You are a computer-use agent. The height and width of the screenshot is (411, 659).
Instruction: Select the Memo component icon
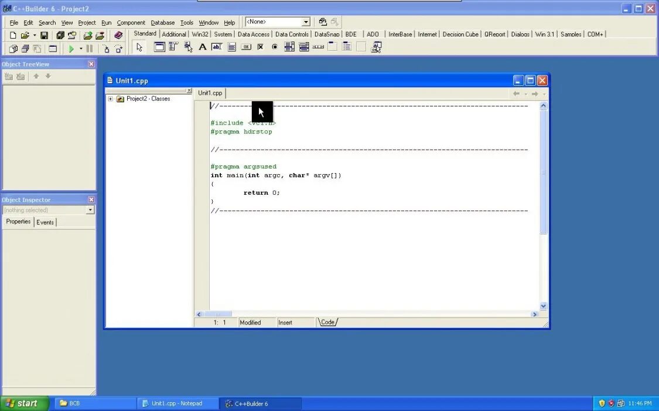pos(231,47)
